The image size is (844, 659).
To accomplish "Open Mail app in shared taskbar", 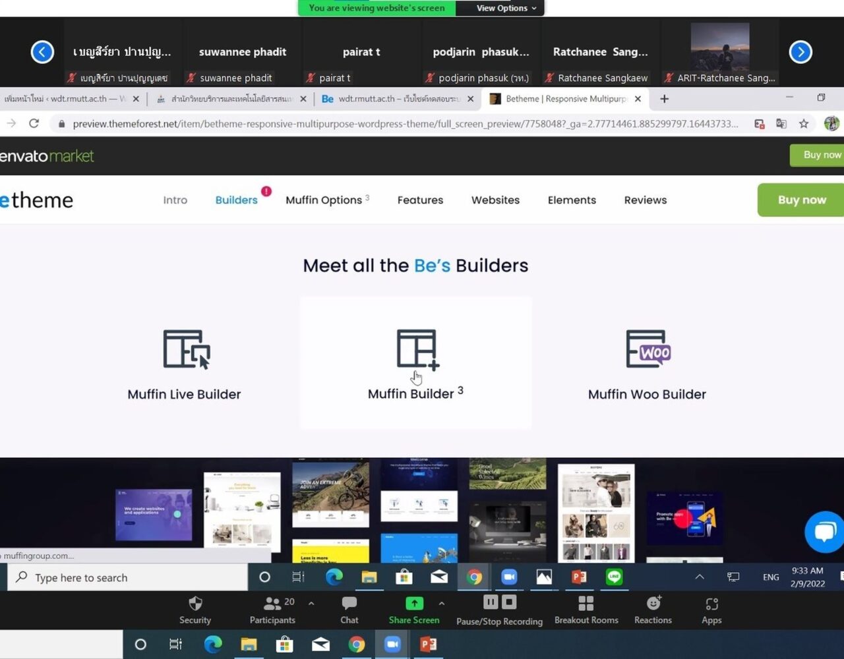I will pyautogui.click(x=439, y=577).
